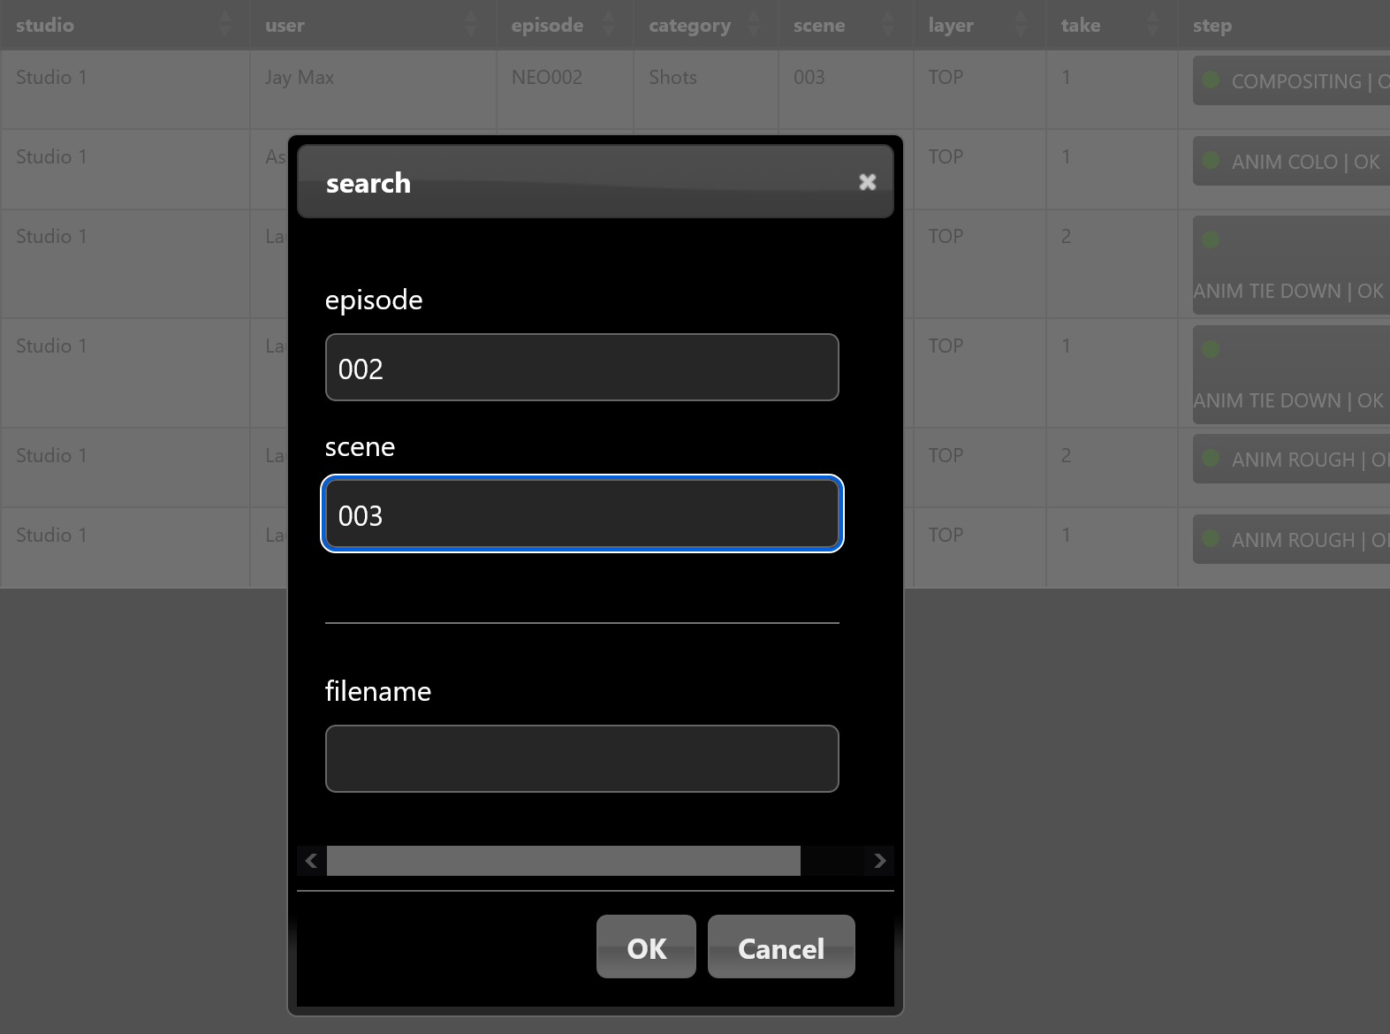Viewport: 1390px width, 1034px height.
Task: Click the sort arrows in layer column
Action: (1021, 25)
